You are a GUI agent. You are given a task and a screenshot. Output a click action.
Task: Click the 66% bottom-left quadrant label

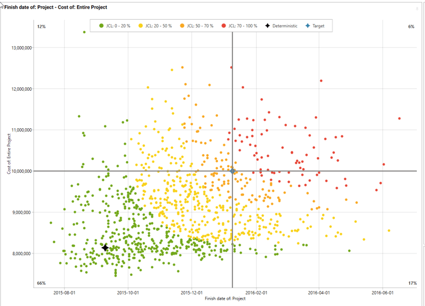pyautogui.click(x=41, y=283)
